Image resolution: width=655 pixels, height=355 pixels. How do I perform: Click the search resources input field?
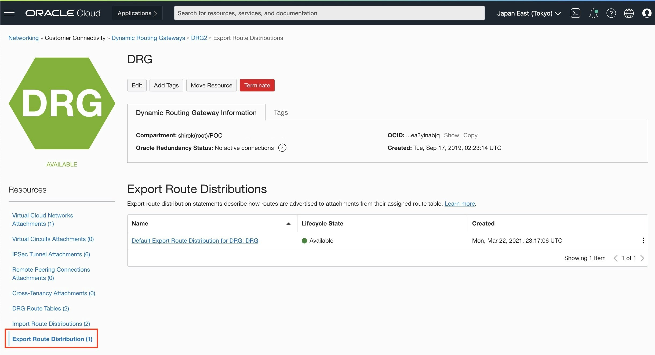pos(329,13)
